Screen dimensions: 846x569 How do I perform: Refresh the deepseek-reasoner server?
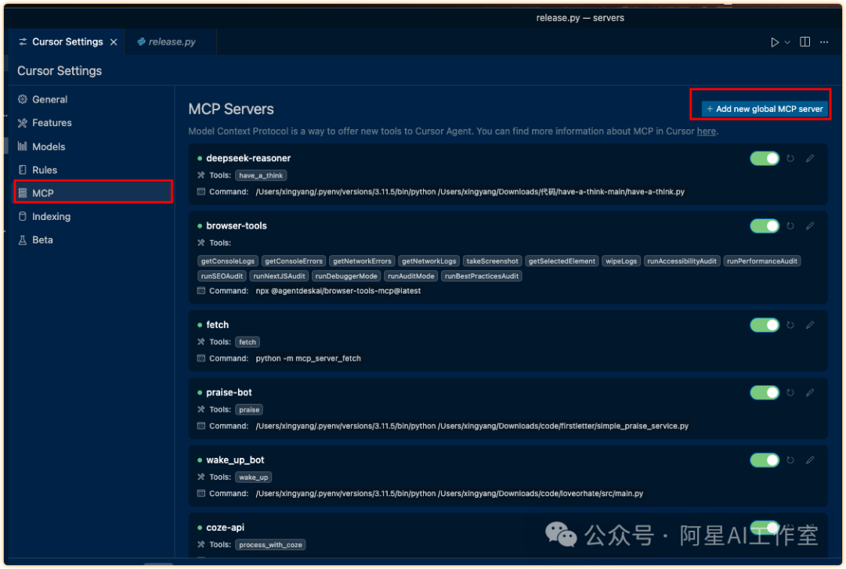790,159
